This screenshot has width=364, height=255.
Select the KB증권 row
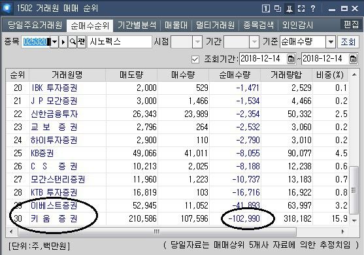[177, 153]
